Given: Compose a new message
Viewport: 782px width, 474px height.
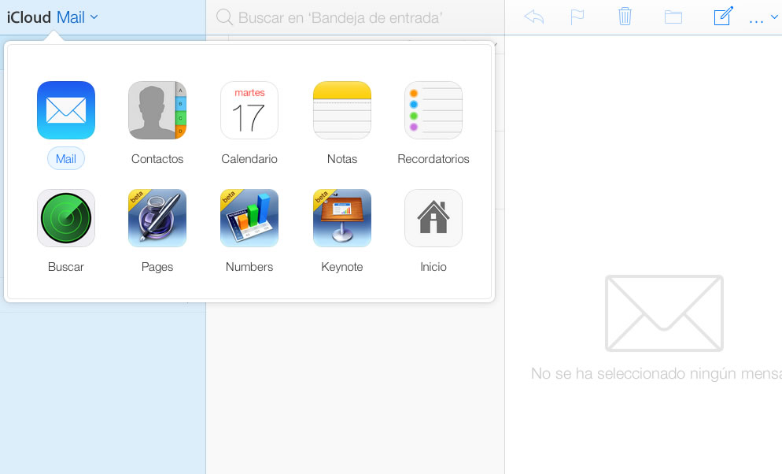Looking at the screenshot, I should [x=723, y=16].
